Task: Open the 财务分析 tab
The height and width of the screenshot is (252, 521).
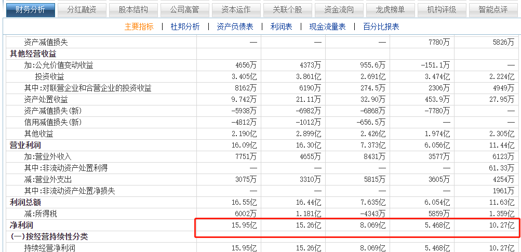Action: [30, 9]
